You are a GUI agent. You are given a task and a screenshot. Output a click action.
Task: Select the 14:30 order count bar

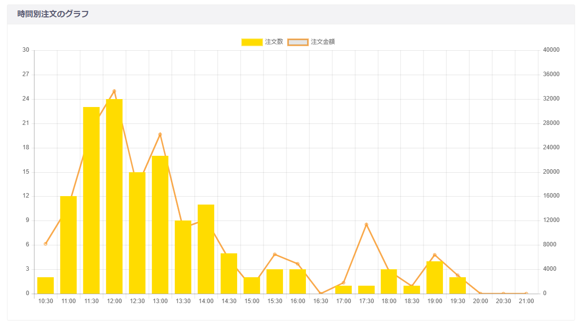click(x=229, y=273)
